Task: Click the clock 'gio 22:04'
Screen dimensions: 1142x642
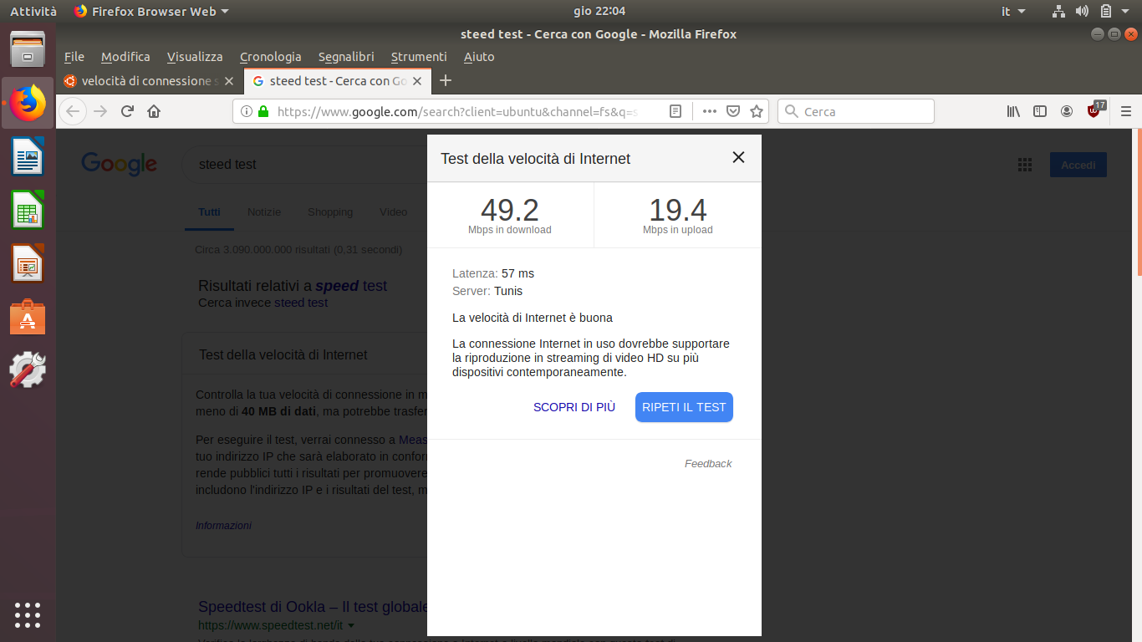Action: click(599, 11)
